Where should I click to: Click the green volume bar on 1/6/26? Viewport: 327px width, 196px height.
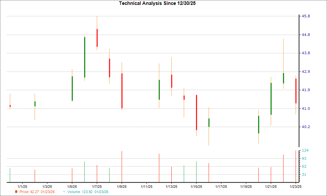click(84, 171)
